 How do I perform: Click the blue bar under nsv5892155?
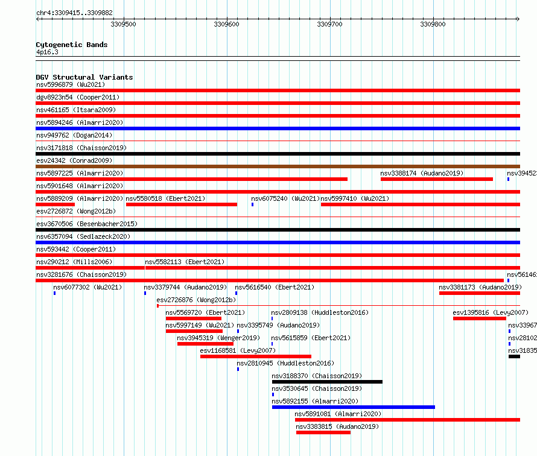pos(354,407)
